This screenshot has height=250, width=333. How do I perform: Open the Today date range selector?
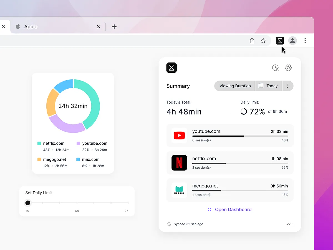point(268,86)
